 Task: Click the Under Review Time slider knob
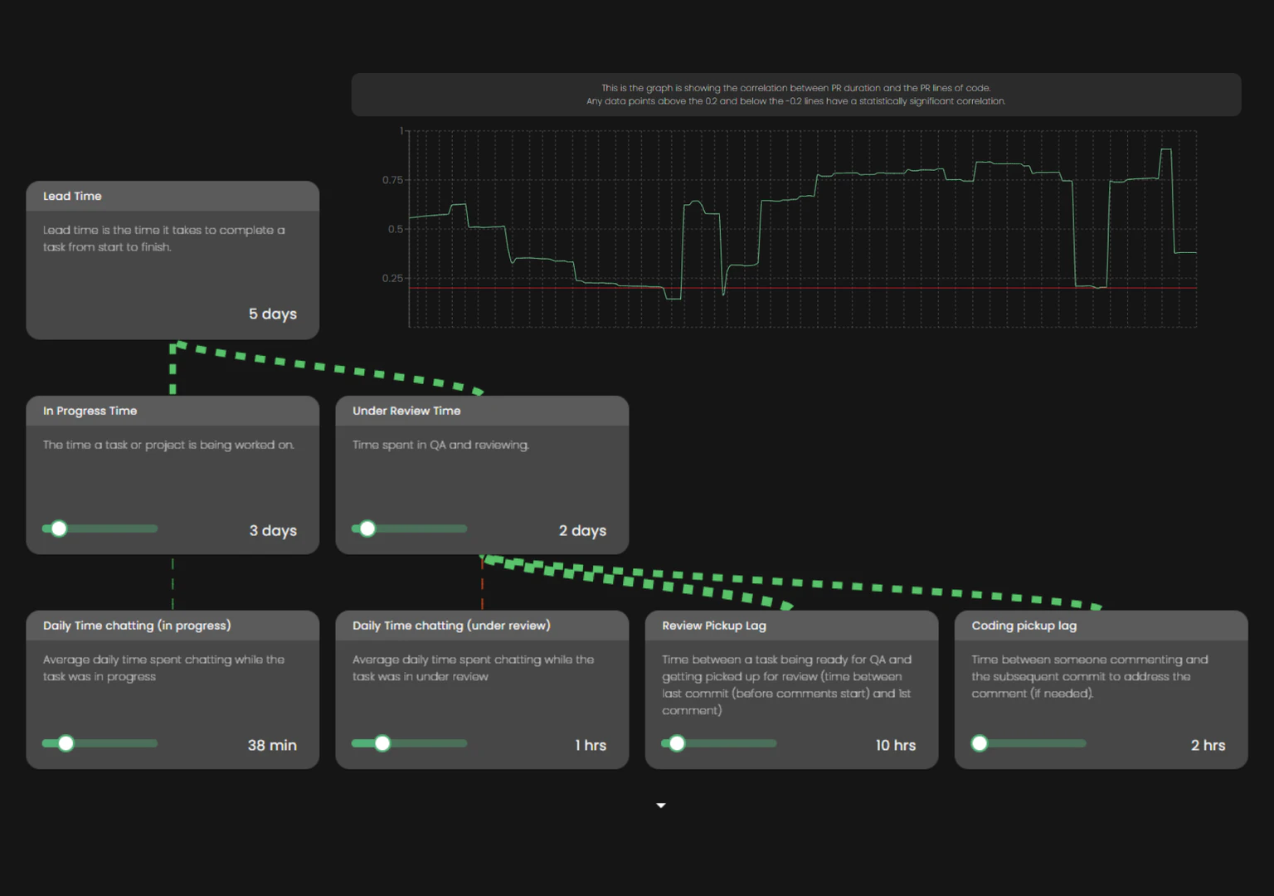367,528
